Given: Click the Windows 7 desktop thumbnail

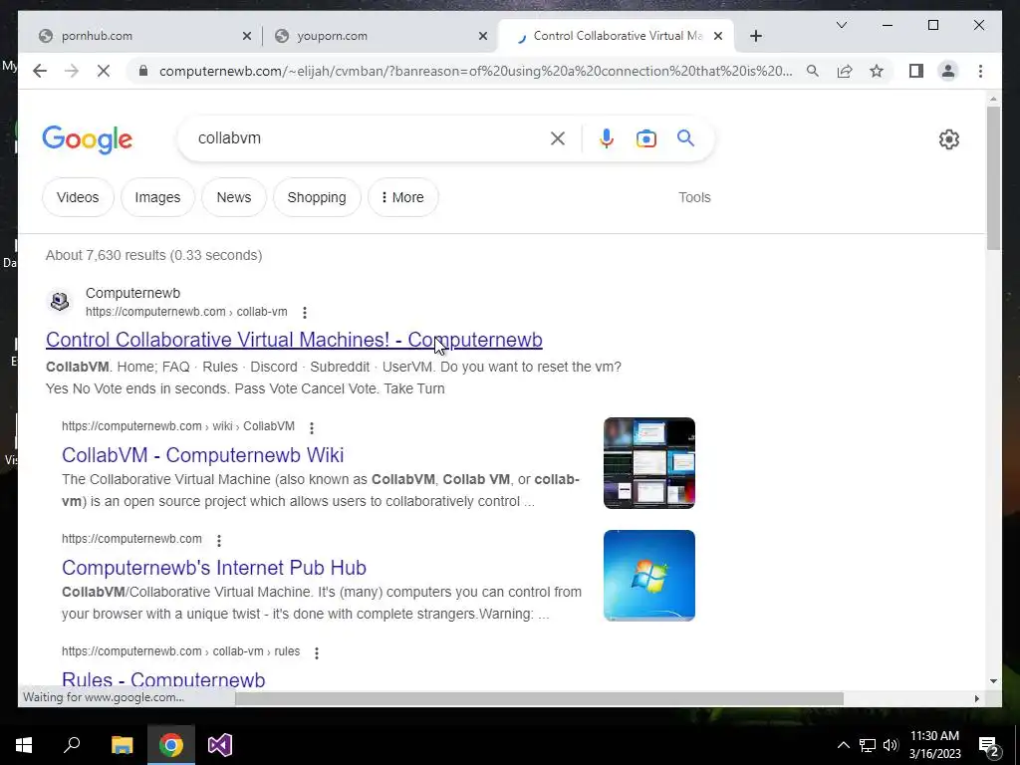Looking at the screenshot, I should click(649, 576).
